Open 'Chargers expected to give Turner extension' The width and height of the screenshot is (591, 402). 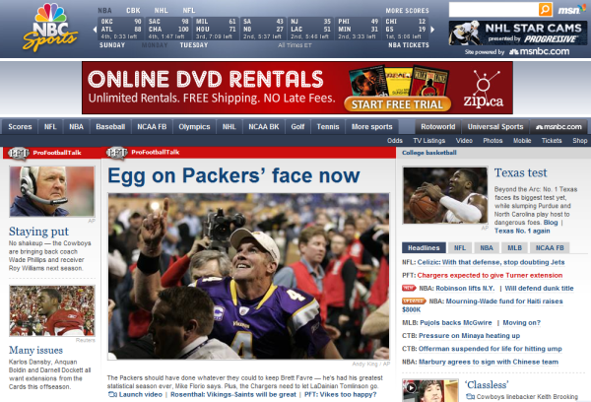coord(490,275)
